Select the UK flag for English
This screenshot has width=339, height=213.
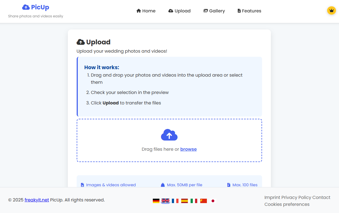tap(166, 201)
